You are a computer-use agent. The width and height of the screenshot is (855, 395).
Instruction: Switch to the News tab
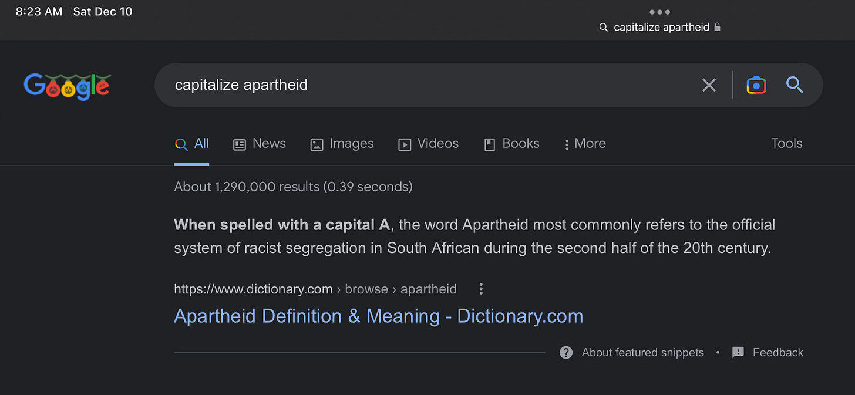259,144
